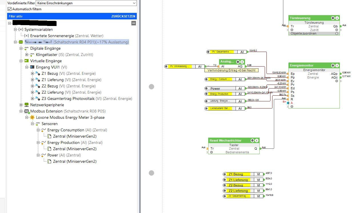
Task: Collapse the whole tree with minus button
Action: pos(133,23)
